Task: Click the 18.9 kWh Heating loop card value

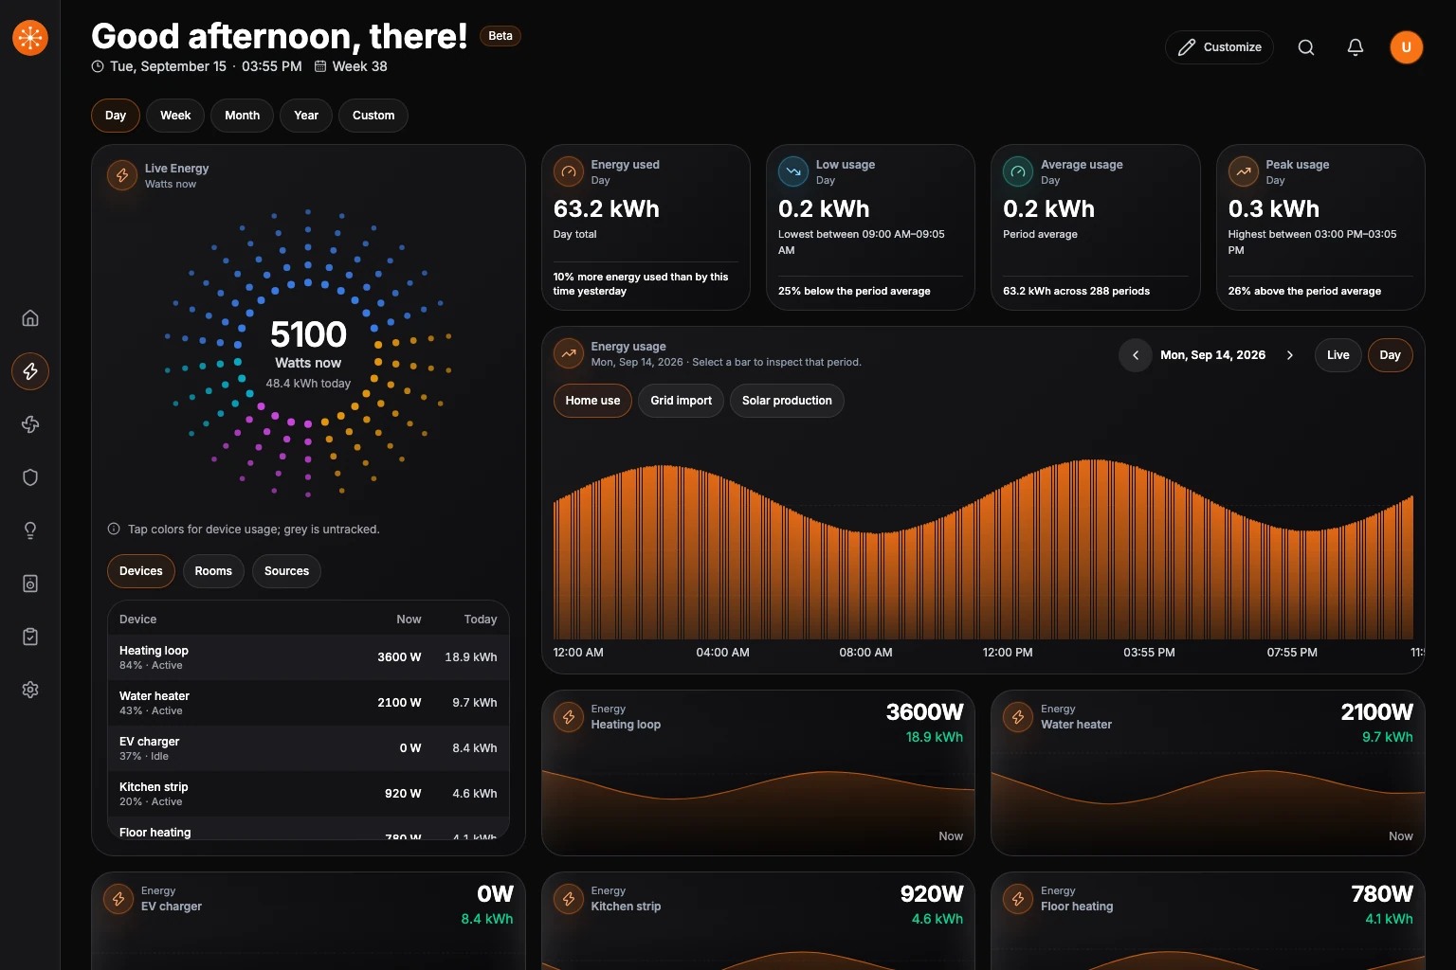Action: pyautogui.click(x=934, y=737)
